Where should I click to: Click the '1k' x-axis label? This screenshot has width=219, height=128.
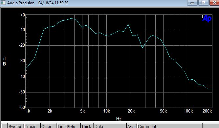pos(28,111)
